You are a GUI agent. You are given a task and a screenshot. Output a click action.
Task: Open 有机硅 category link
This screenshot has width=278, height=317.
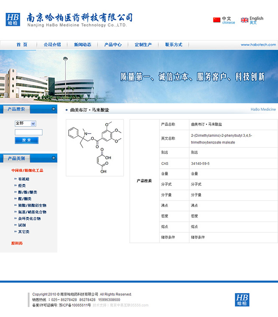click(24, 179)
